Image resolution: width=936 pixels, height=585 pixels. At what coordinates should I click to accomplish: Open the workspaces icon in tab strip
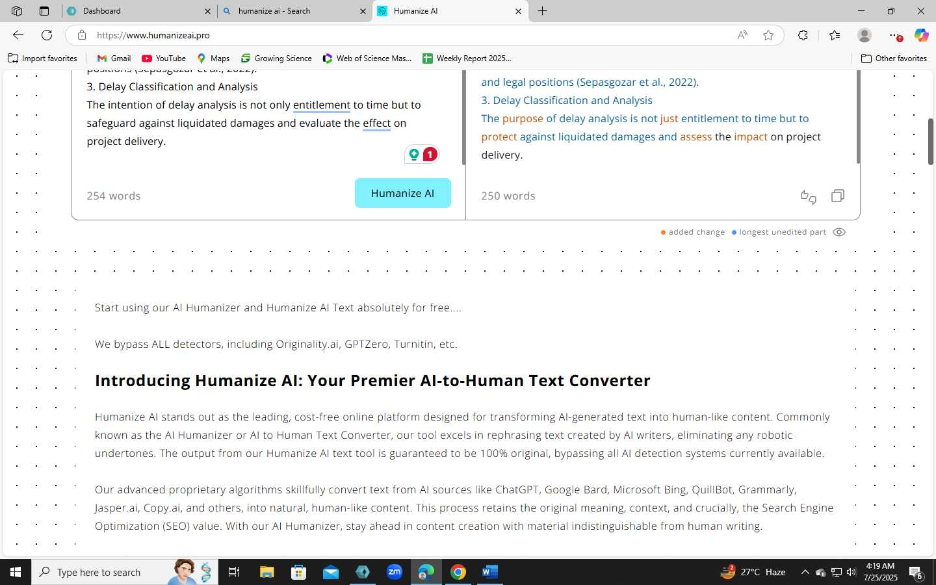click(17, 11)
